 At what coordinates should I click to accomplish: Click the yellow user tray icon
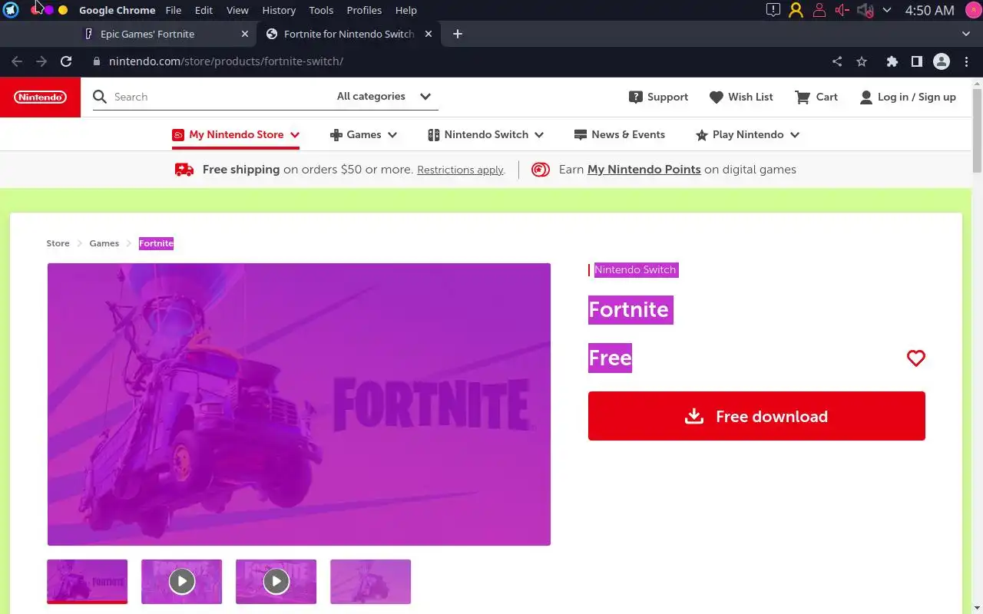pos(796,10)
